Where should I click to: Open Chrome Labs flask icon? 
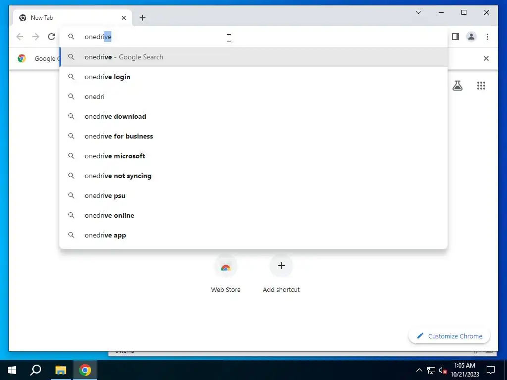(x=457, y=86)
